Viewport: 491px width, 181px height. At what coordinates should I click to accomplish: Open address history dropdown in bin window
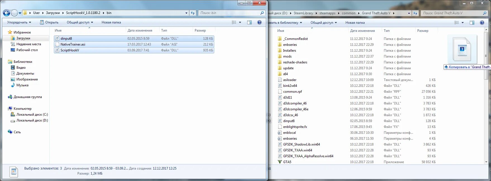point(187,13)
